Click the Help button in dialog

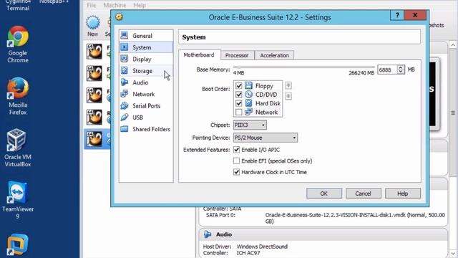tap(402, 193)
